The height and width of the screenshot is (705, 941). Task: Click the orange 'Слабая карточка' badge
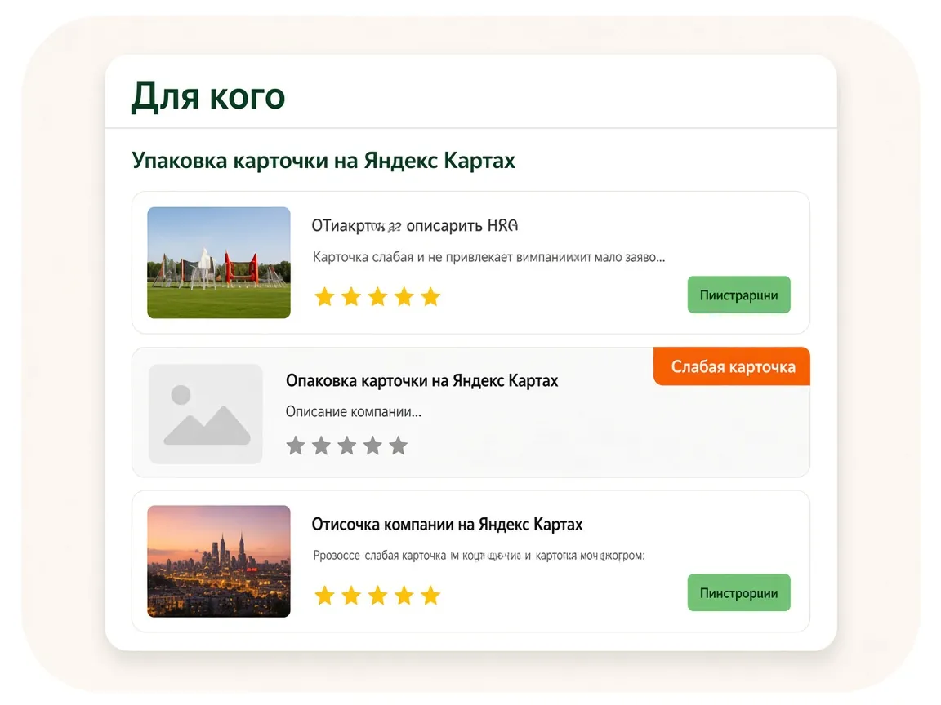tap(732, 366)
